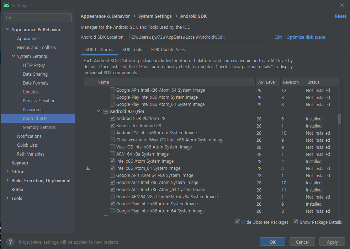Expand the Editor section
The height and width of the screenshot is (249, 350).
point(7,172)
